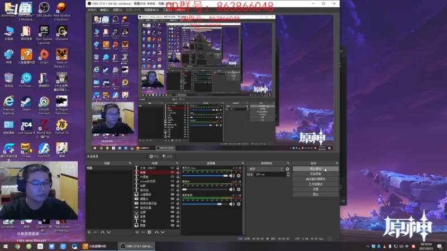Viewport: 447px width, 251px height.
Task: Open OBS Studio desktop shortcut
Action: (44, 10)
